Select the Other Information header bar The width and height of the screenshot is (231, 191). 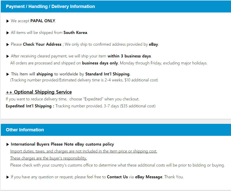tap(116, 130)
